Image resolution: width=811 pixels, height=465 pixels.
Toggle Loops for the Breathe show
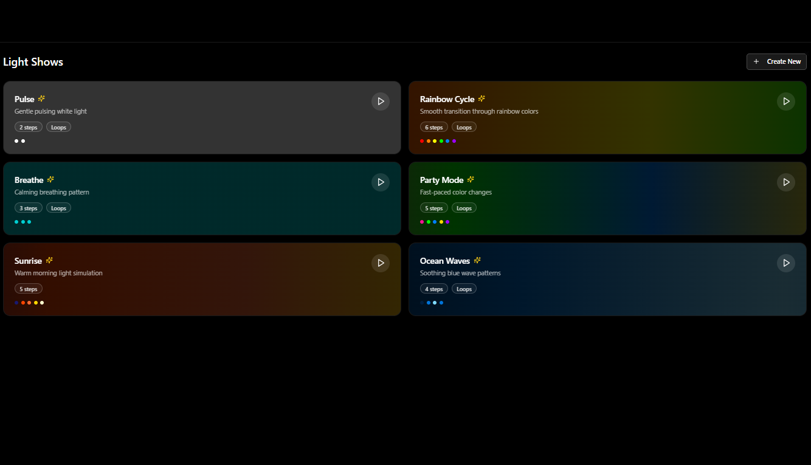58,207
